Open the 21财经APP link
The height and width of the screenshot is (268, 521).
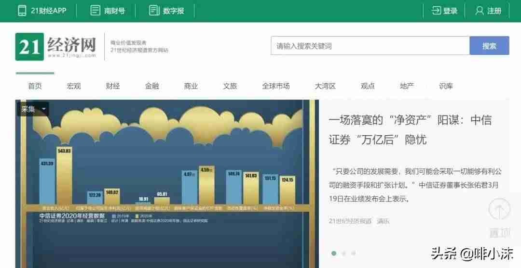pos(49,11)
